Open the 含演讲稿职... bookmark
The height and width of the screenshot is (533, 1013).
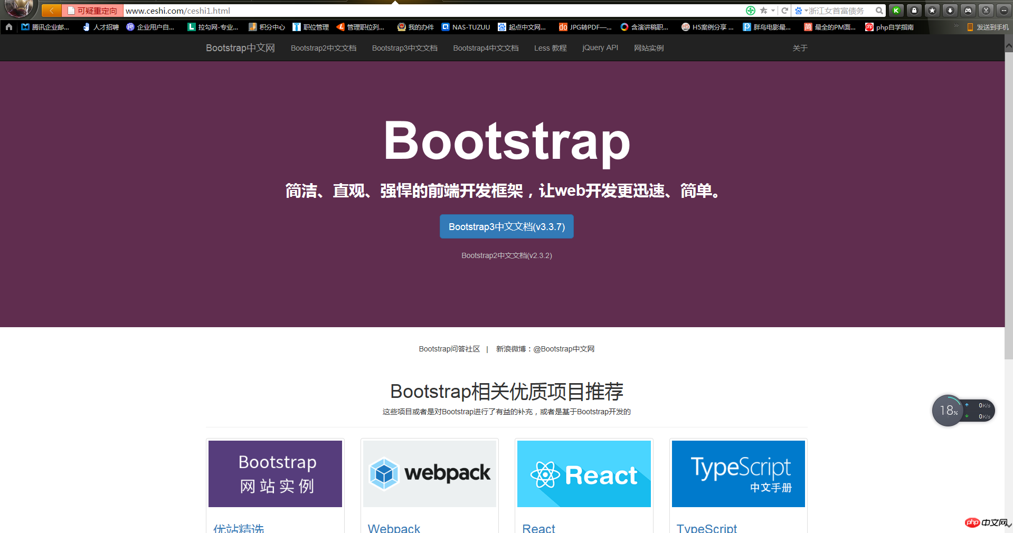(645, 27)
